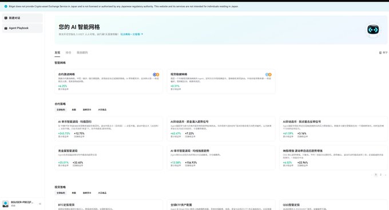Open the BTC定投现货 strategy
Screen dimensions: 389x210
(66, 205)
